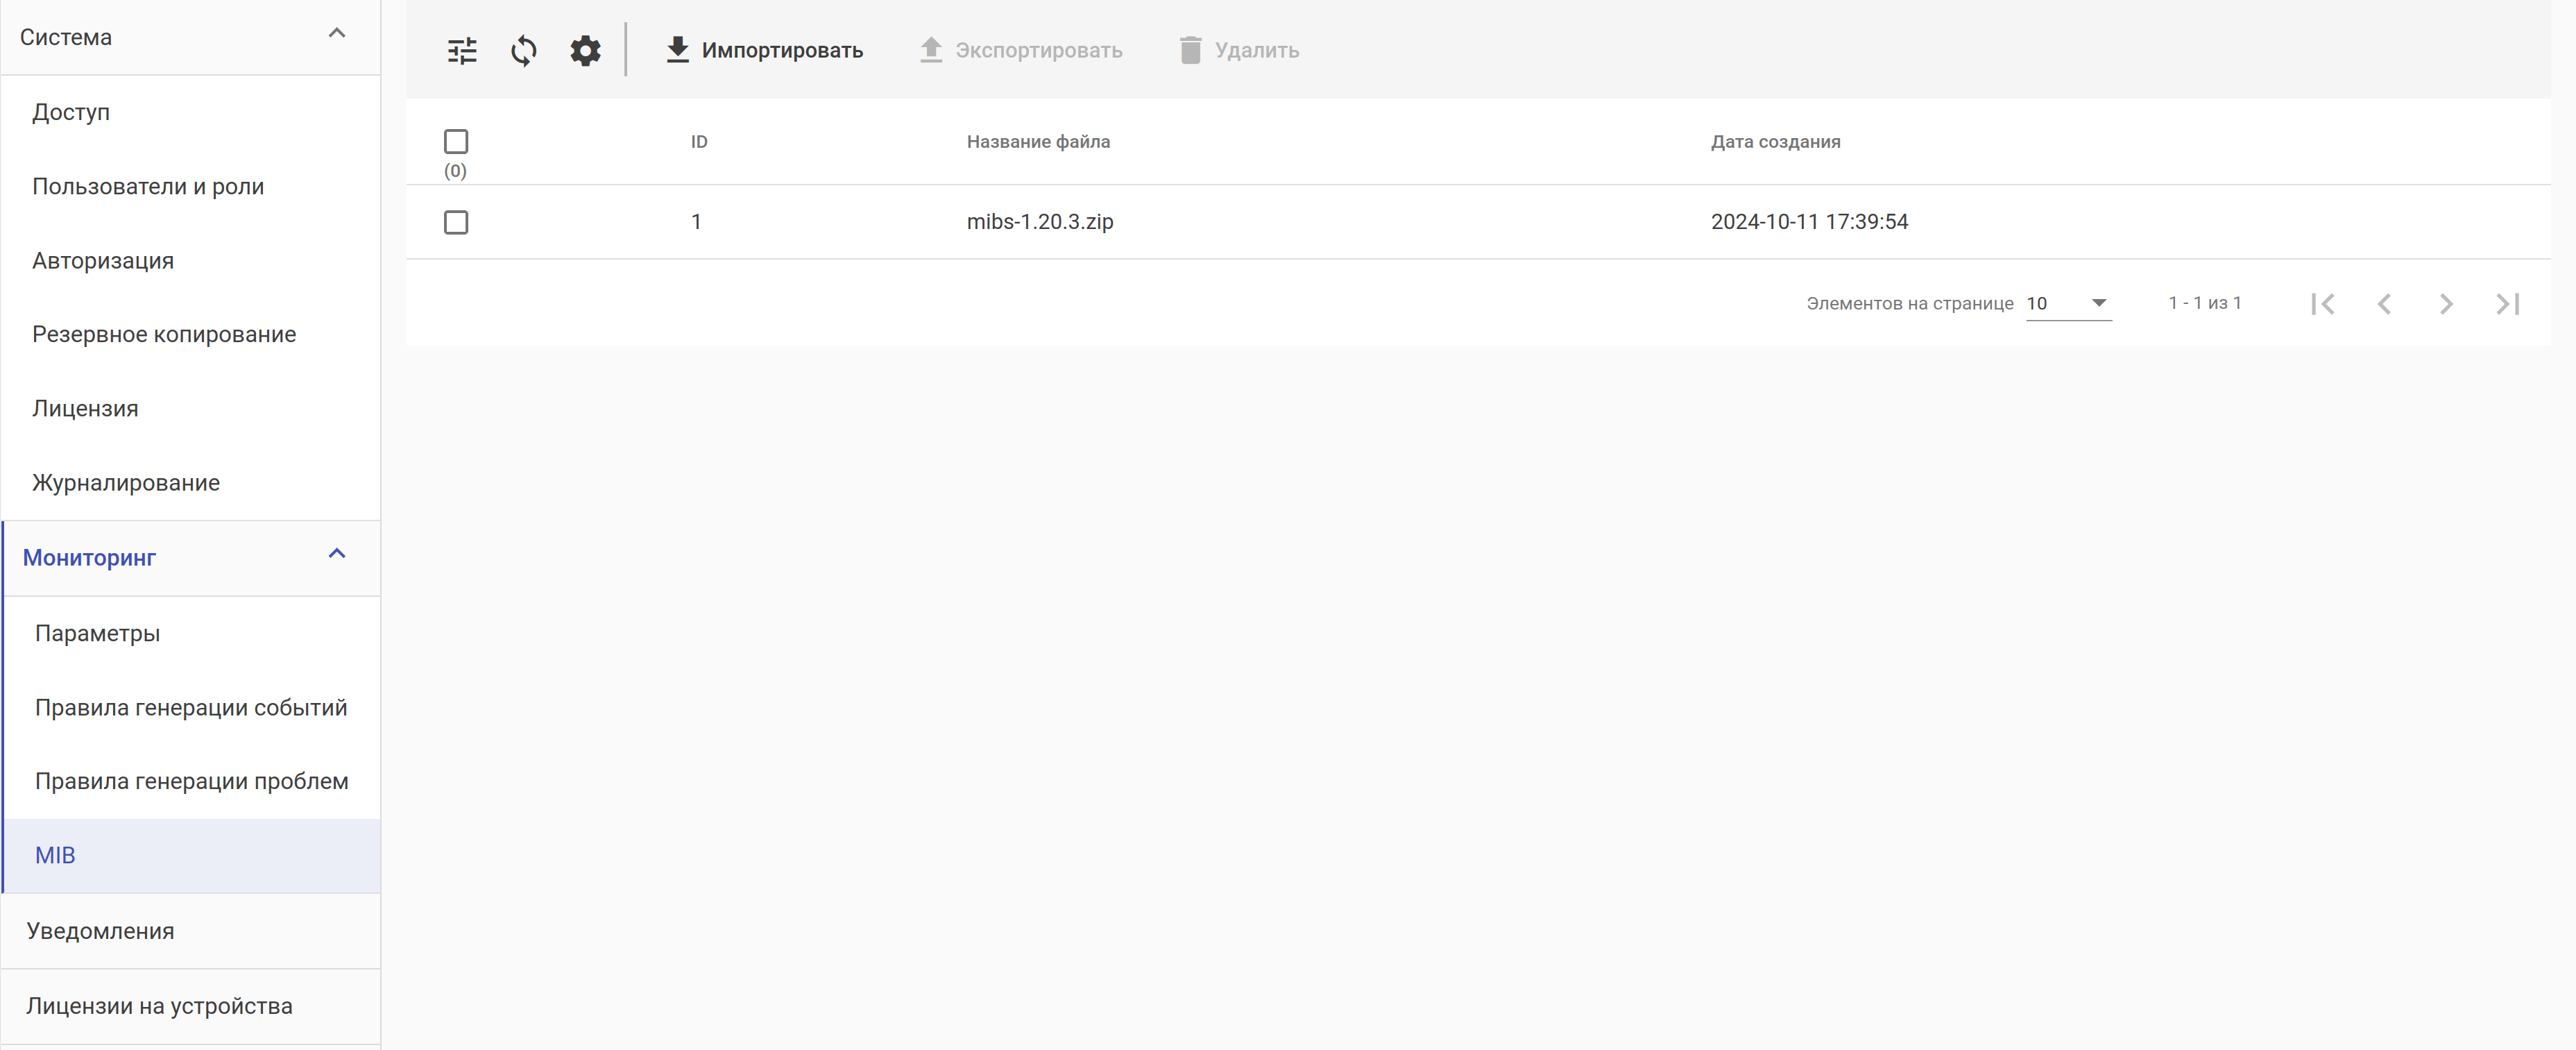Go to first page pagination icon
Image resolution: width=2576 pixels, height=1050 pixels.
(2322, 304)
